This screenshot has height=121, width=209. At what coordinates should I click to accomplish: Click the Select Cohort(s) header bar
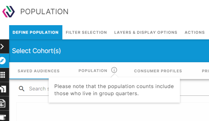[109, 51]
